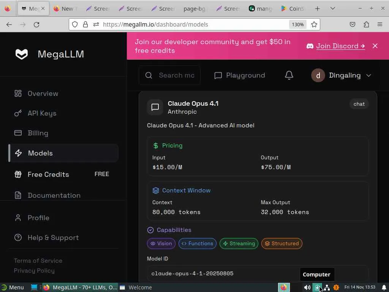The image size is (389, 292).
Task: Open Help & Support in the sidebar
Action: 63,238
